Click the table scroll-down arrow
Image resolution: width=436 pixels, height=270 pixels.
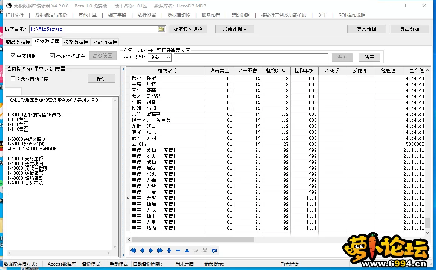pos(428,233)
